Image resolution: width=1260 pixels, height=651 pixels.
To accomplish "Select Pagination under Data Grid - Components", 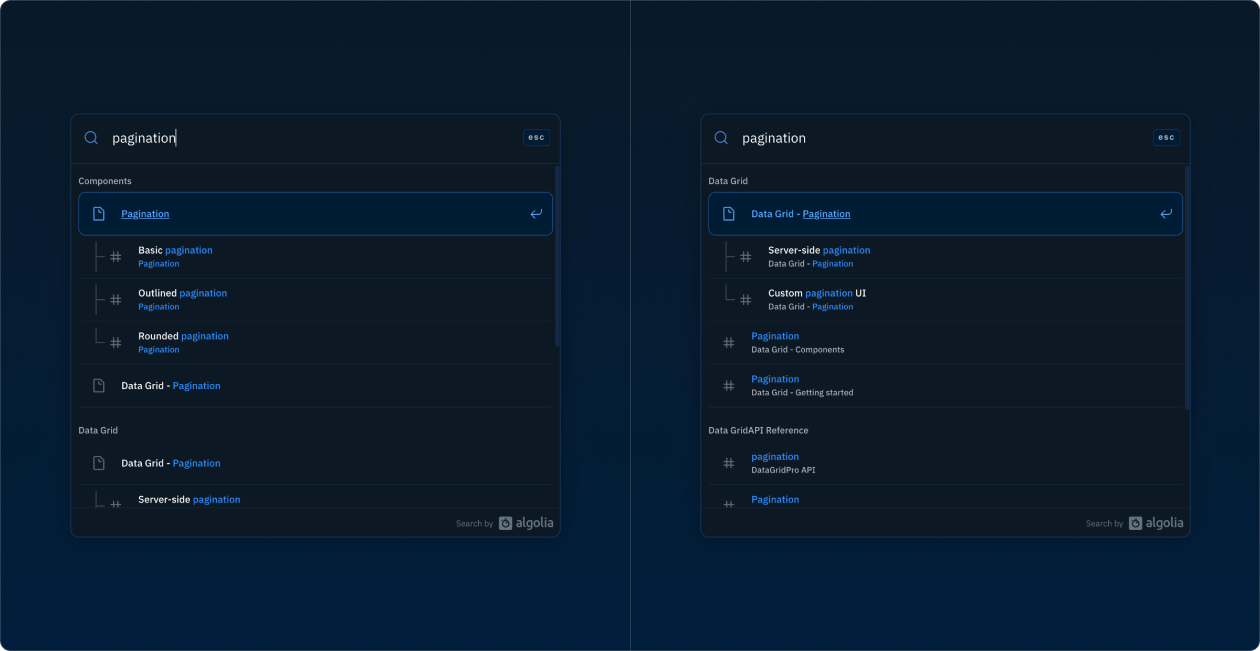I will tap(775, 335).
